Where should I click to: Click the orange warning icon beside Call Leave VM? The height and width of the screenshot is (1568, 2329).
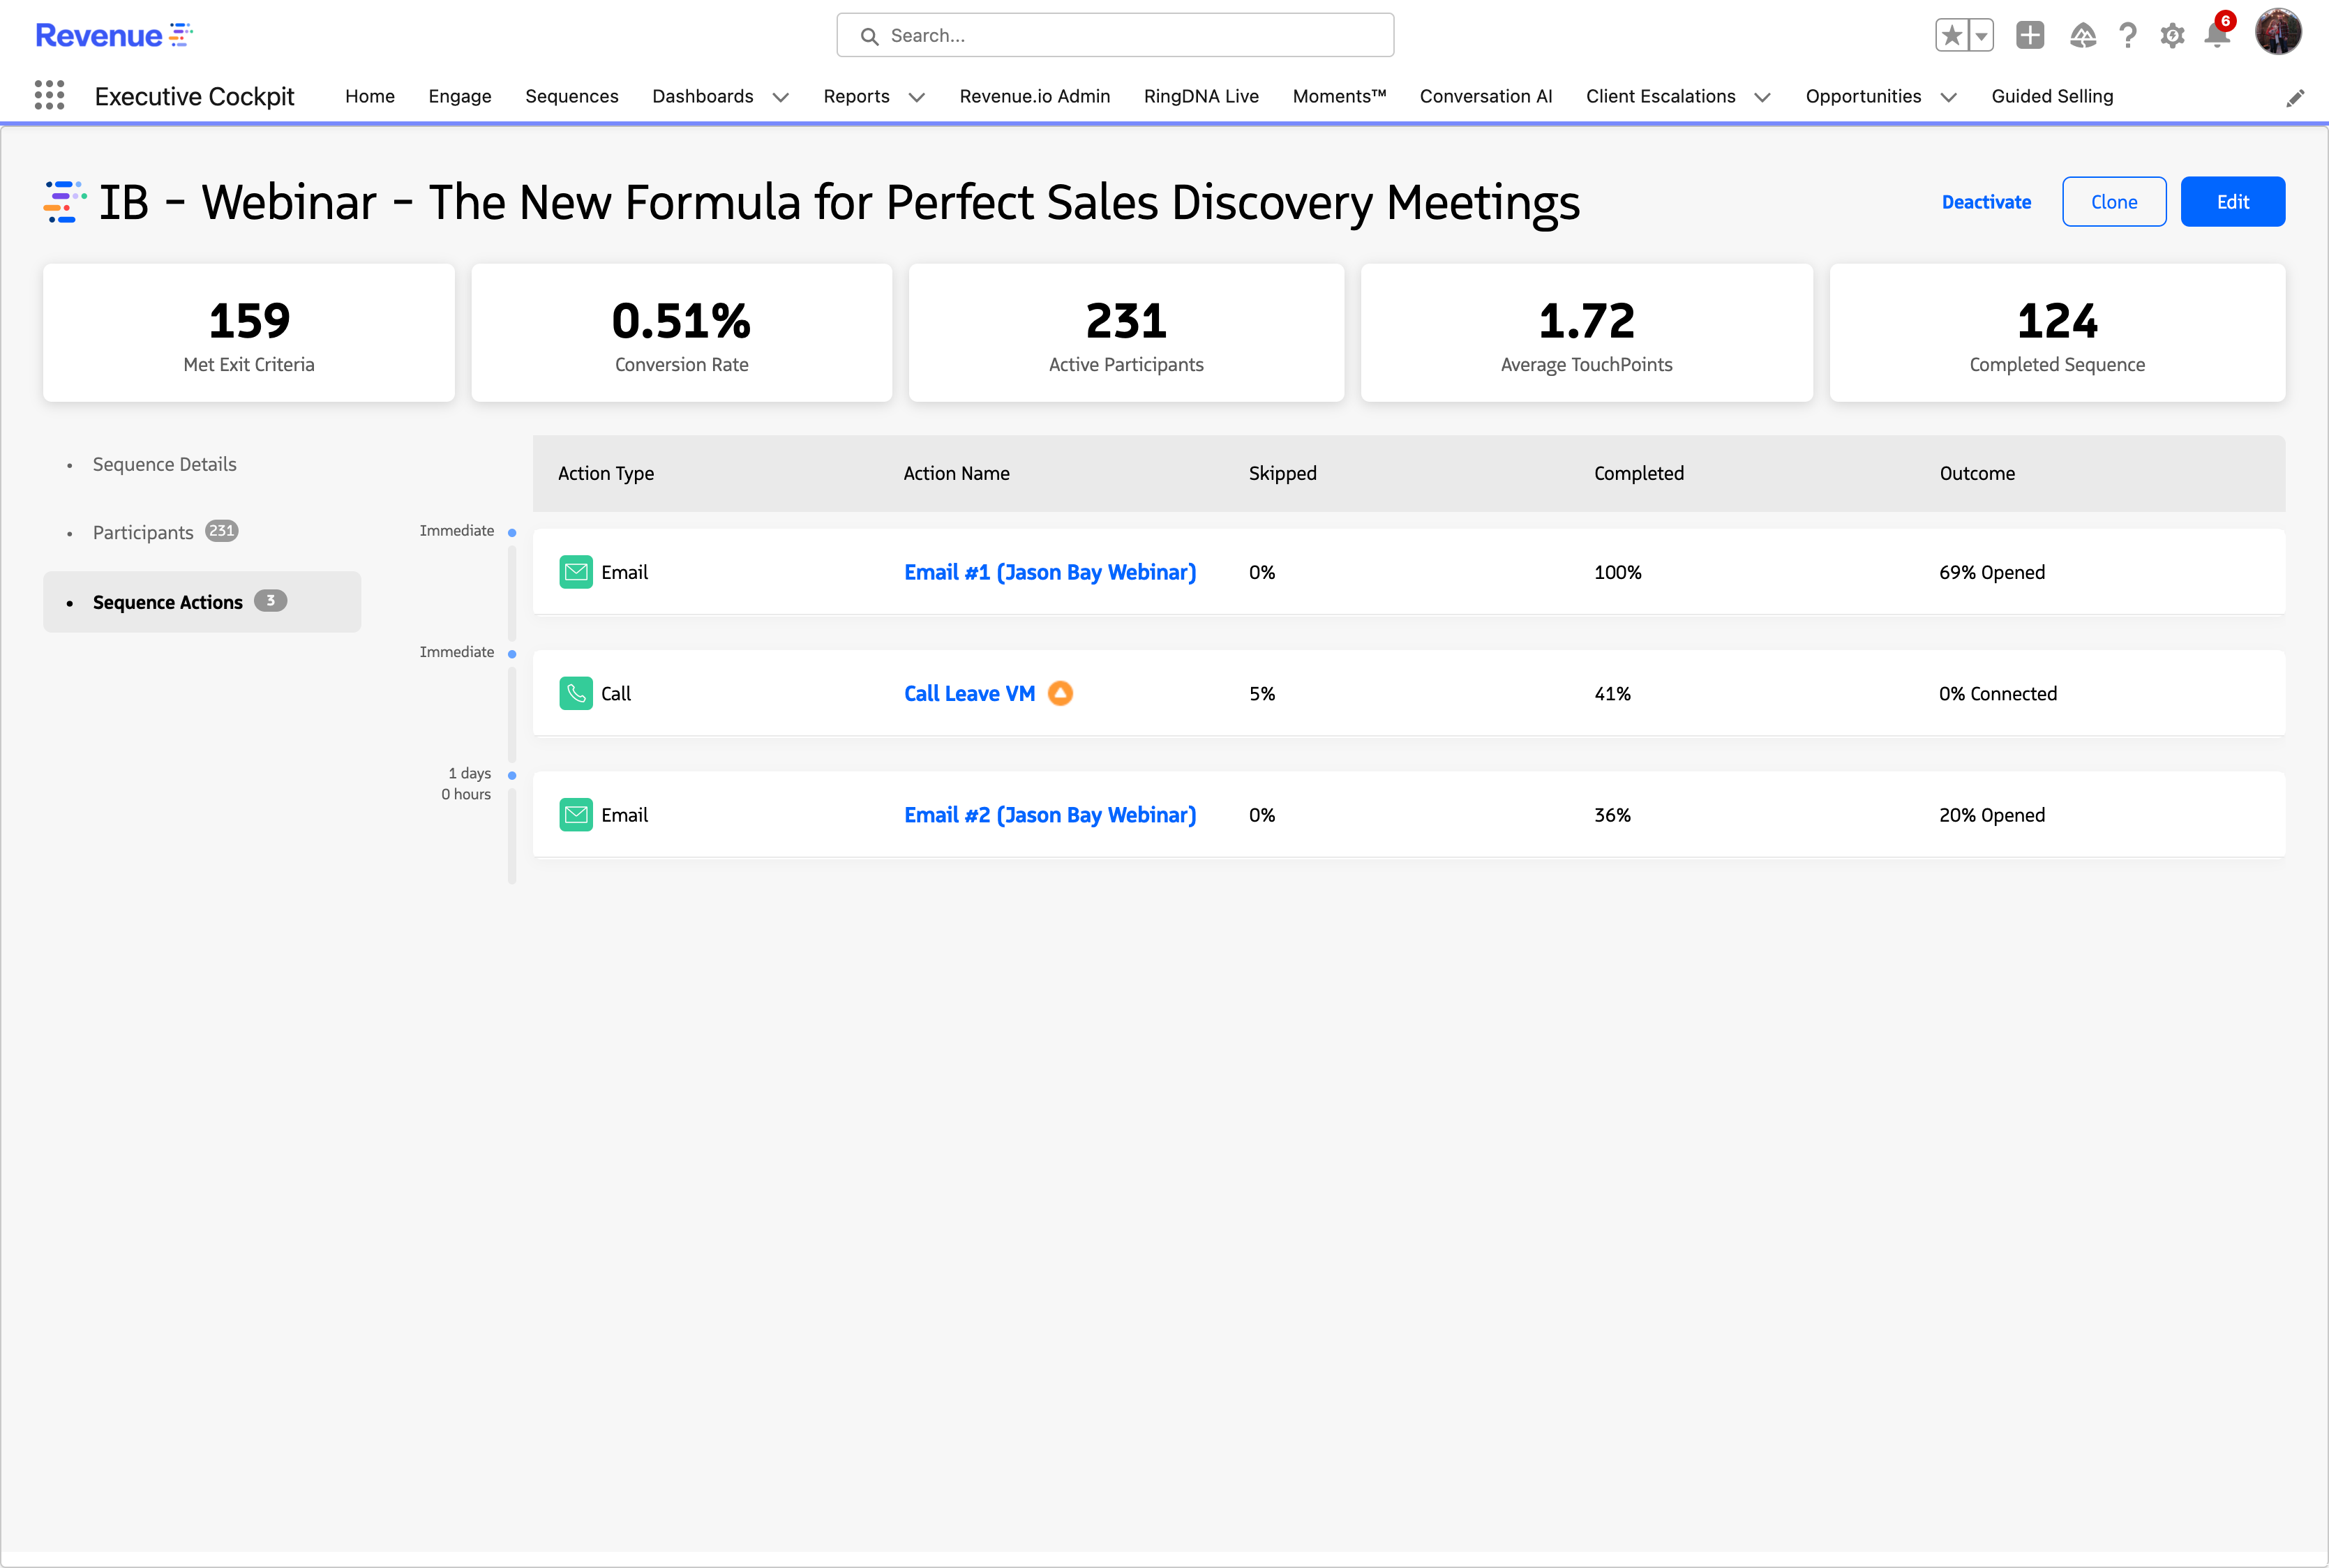[x=1060, y=693]
